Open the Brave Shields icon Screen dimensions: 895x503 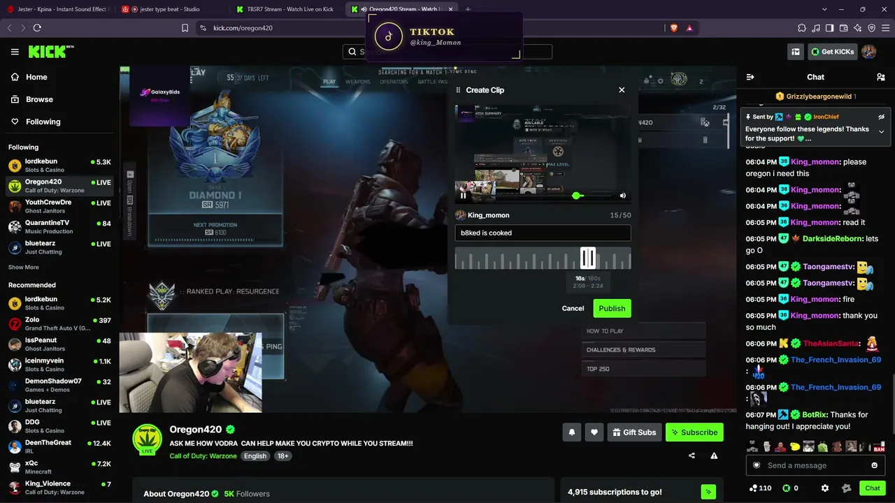point(674,28)
